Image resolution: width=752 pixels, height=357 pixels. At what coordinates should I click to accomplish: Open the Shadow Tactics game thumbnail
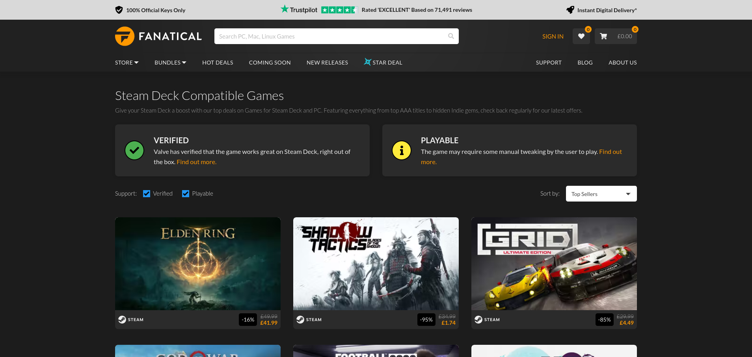(376, 264)
